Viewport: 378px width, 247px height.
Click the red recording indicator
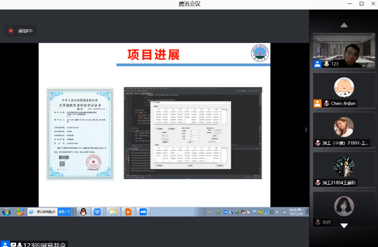11,31
